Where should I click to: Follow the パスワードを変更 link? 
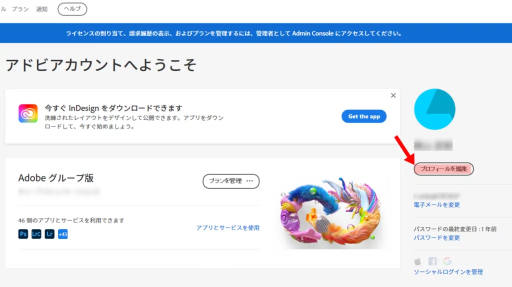point(436,238)
